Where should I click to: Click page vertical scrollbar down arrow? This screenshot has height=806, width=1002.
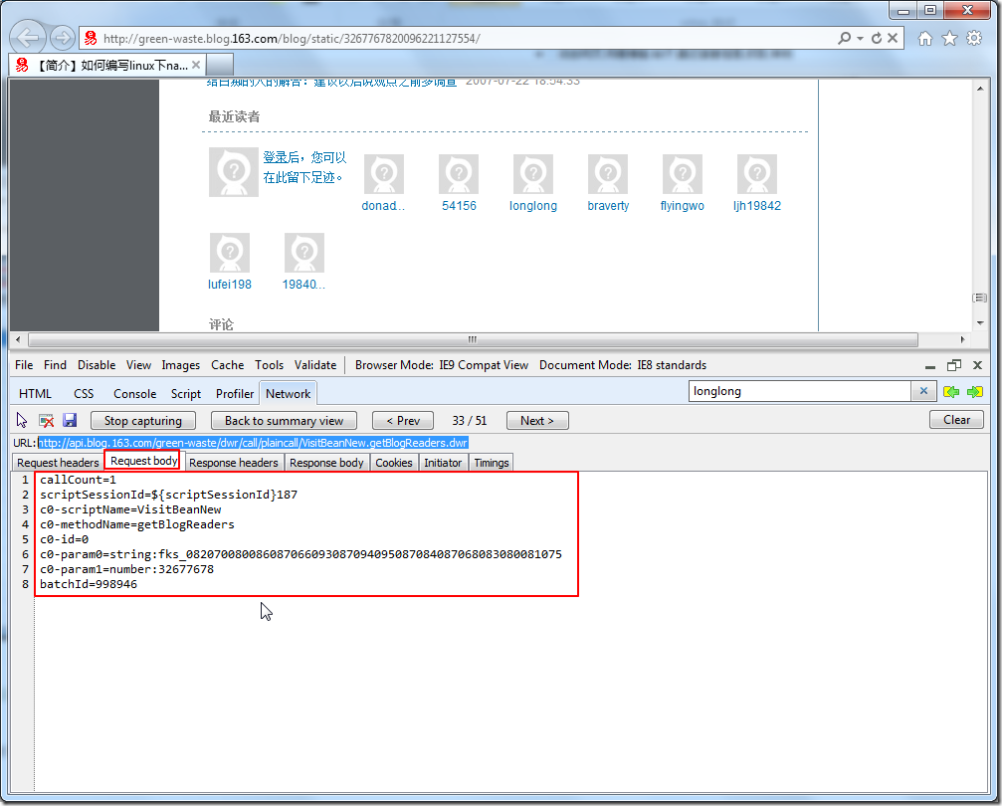tap(980, 322)
